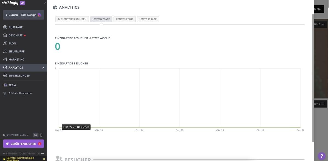Click the unique visitors count 0
The image size is (329, 161).
[x=58, y=47]
